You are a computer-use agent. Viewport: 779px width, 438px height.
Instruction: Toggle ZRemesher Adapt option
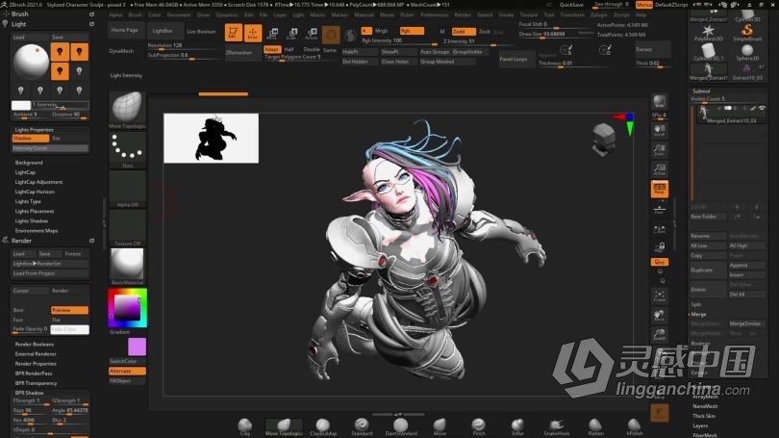(x=272, y=49)
